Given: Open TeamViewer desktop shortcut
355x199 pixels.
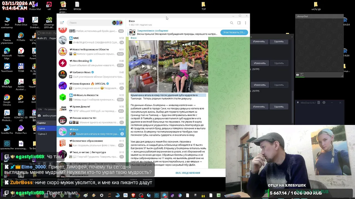Looking at the screenshot, I should [7, 68].
